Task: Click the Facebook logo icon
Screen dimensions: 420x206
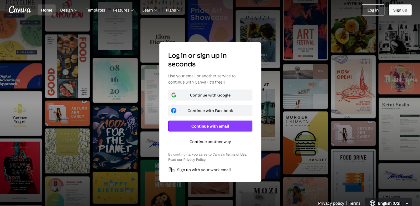Action: pos(174,111)
